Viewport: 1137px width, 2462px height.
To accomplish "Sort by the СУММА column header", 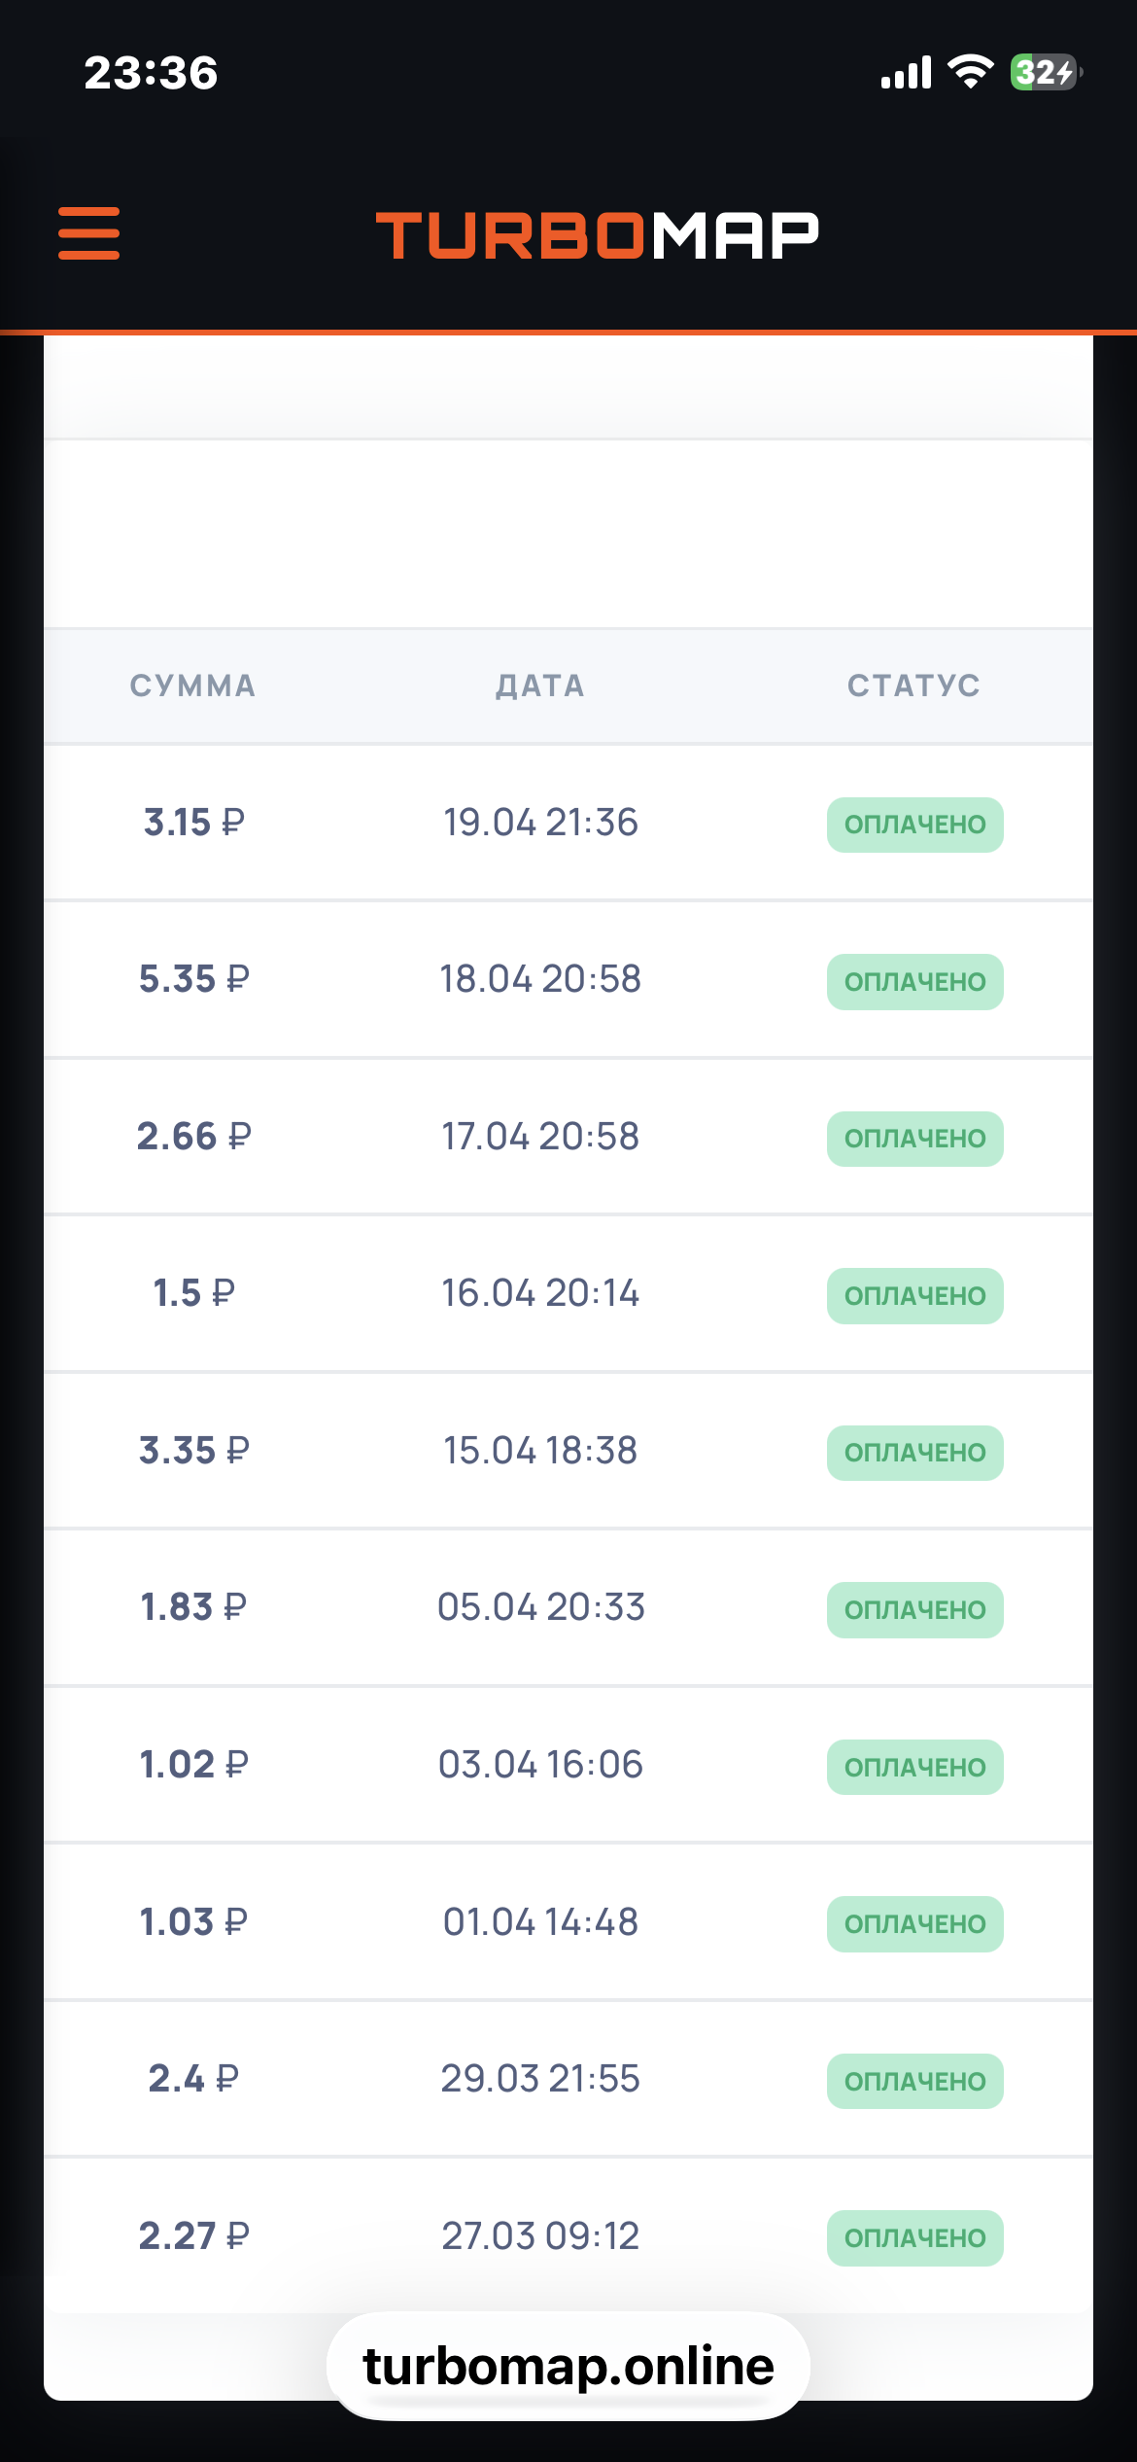I will pyautogui.click(x=192, y=686).
